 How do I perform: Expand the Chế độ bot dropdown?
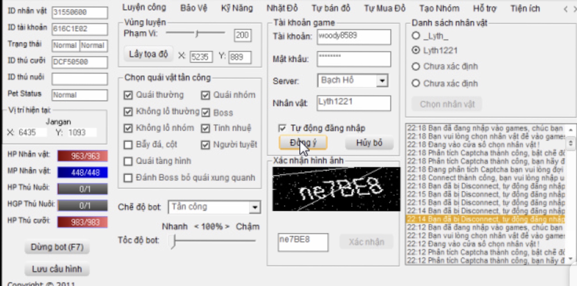(x=255, y=207)
